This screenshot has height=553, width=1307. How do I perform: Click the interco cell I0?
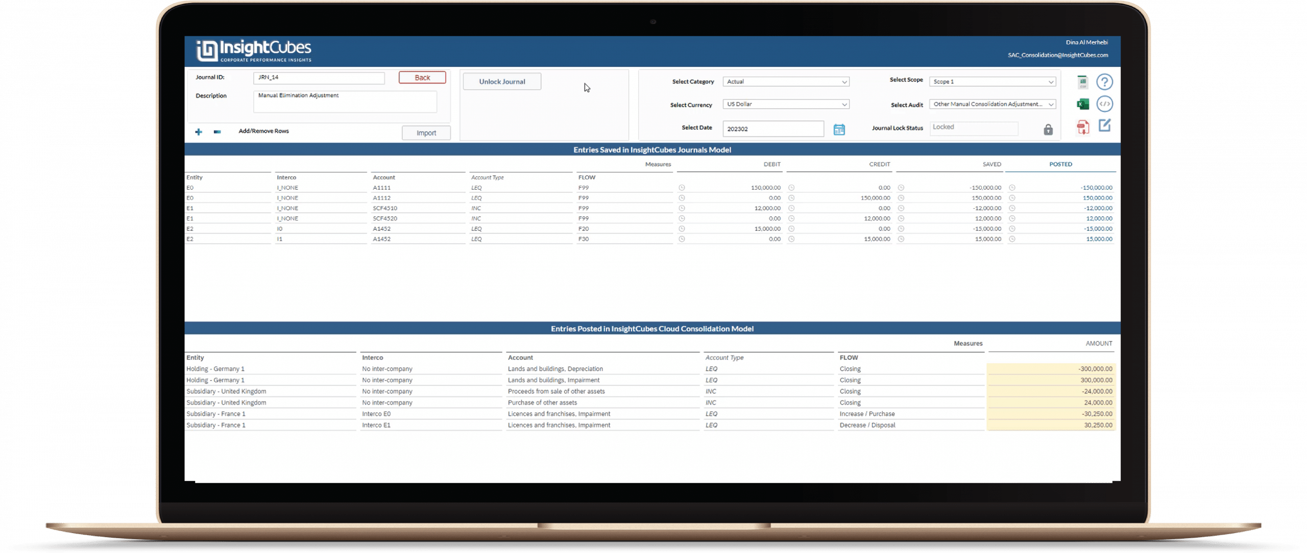pos(279,229)
